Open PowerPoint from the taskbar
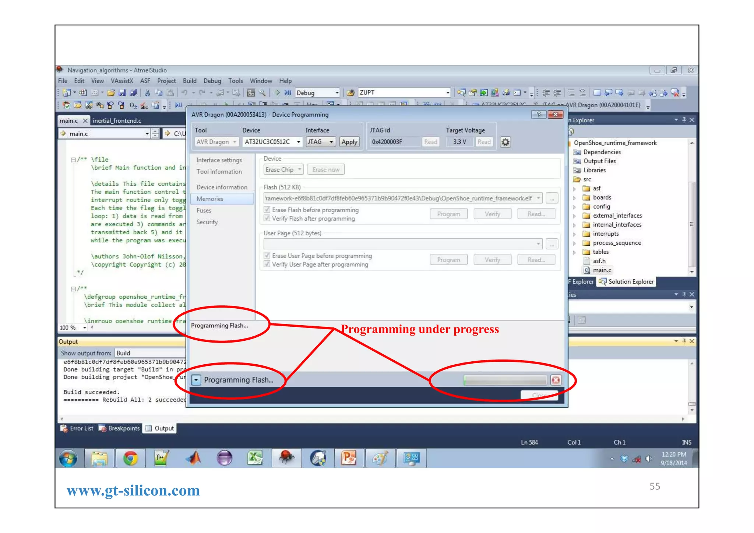This screenshot has width=754, height=533. pos(349,458)
